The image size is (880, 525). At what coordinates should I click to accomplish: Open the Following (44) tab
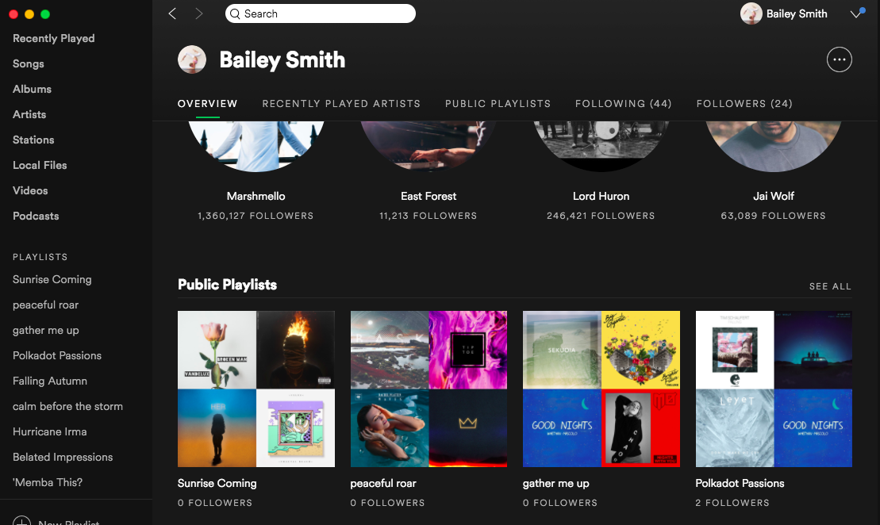[x=624, y=104]
